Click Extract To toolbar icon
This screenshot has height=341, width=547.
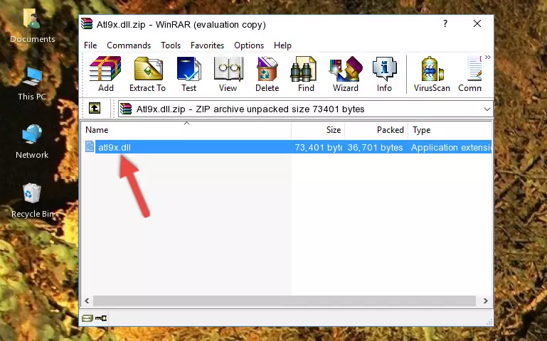(147, 74)
